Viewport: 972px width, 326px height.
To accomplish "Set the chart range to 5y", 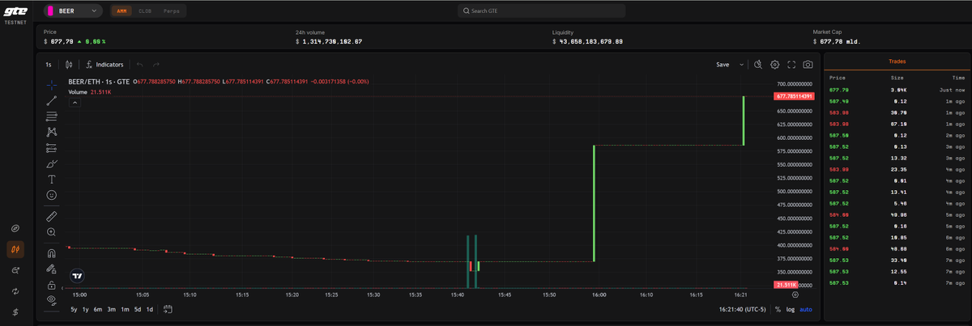I will tap(74, 309).
